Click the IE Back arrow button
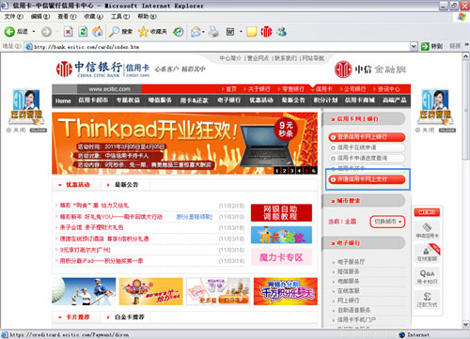Screen dimensions: 470x339 coord(9,32)
